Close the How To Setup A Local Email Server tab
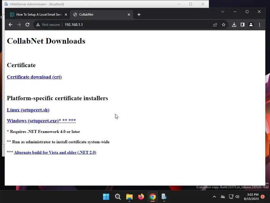 [x=66, y=15]
